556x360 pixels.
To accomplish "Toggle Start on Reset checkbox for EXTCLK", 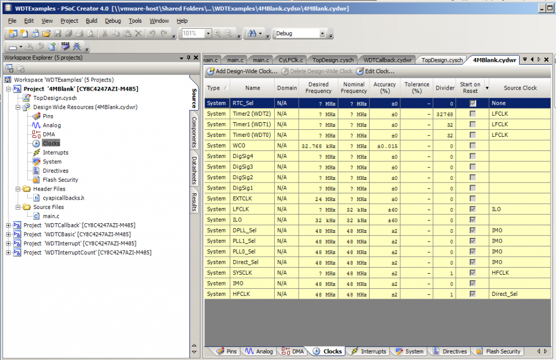I will 473,199.
